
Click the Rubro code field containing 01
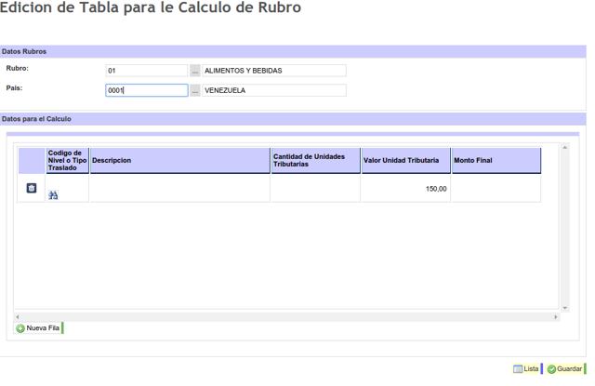[147, 71]
